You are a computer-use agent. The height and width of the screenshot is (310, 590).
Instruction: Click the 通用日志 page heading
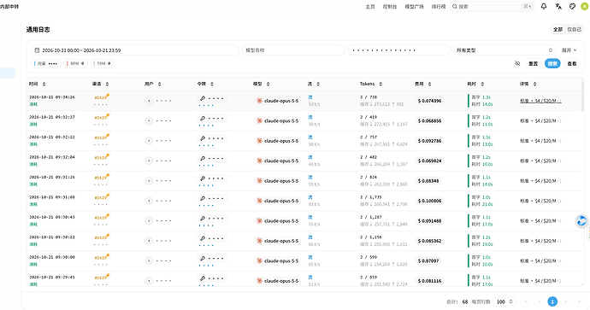[x=38, y=29]
